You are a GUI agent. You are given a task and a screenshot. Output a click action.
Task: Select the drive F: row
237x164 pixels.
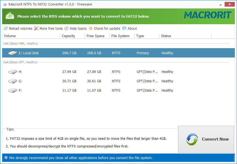(83, 90)
